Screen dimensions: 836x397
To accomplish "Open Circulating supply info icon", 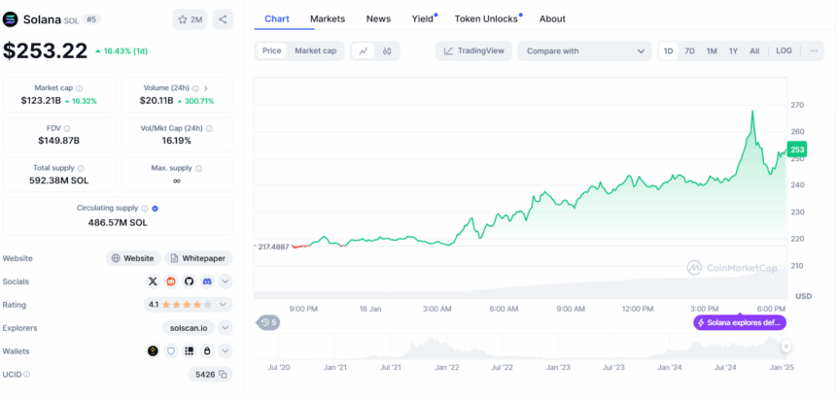I will [x=145, y=208].
